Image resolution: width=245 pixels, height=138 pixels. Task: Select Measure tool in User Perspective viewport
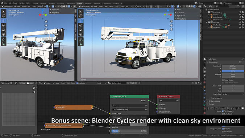tap(4, 44)
